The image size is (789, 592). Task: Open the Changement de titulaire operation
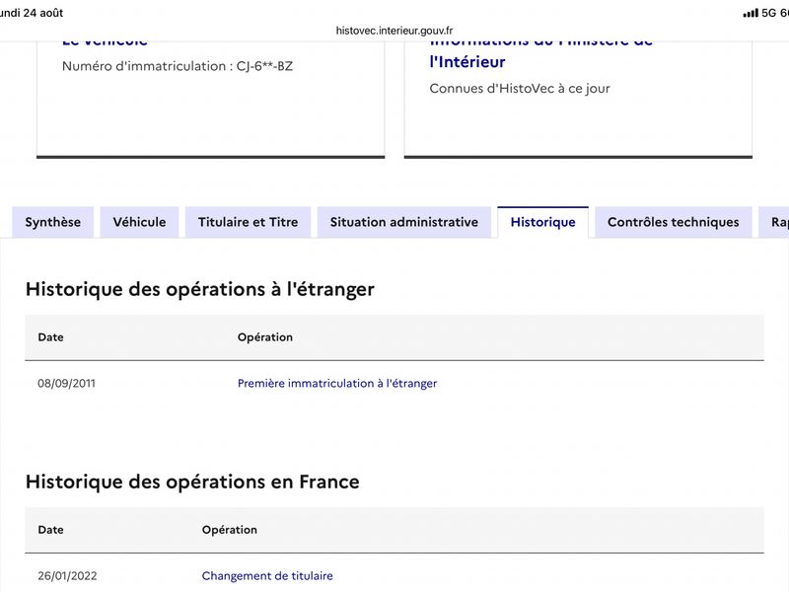point(267,576)
